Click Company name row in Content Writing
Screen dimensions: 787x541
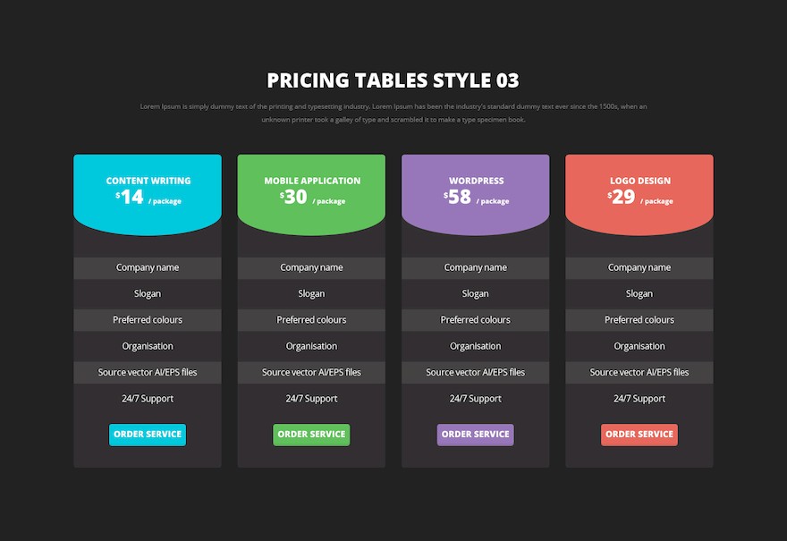coord(148,268)
